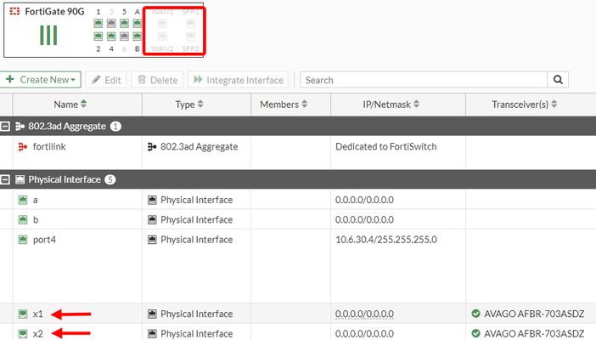
Task: Click the fortilink aggregate row icon
Action: coord(23,146)
